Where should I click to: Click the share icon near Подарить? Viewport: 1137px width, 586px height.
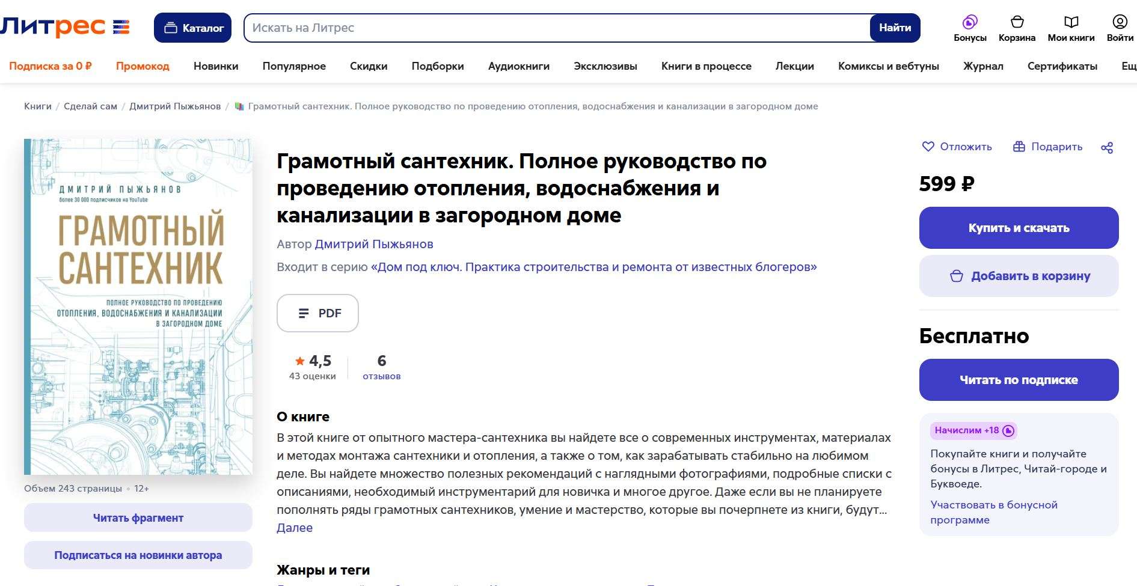coord(1107,147)
